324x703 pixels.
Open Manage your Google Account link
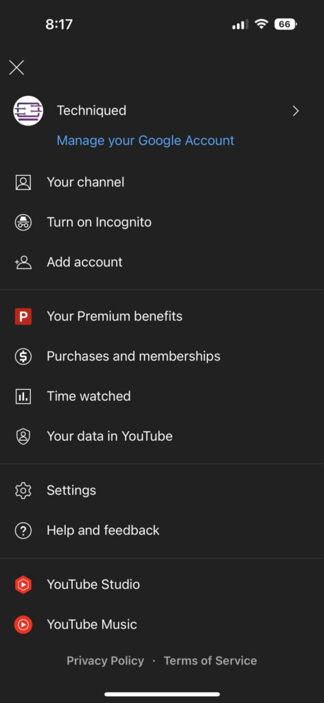tap(146, 140)
